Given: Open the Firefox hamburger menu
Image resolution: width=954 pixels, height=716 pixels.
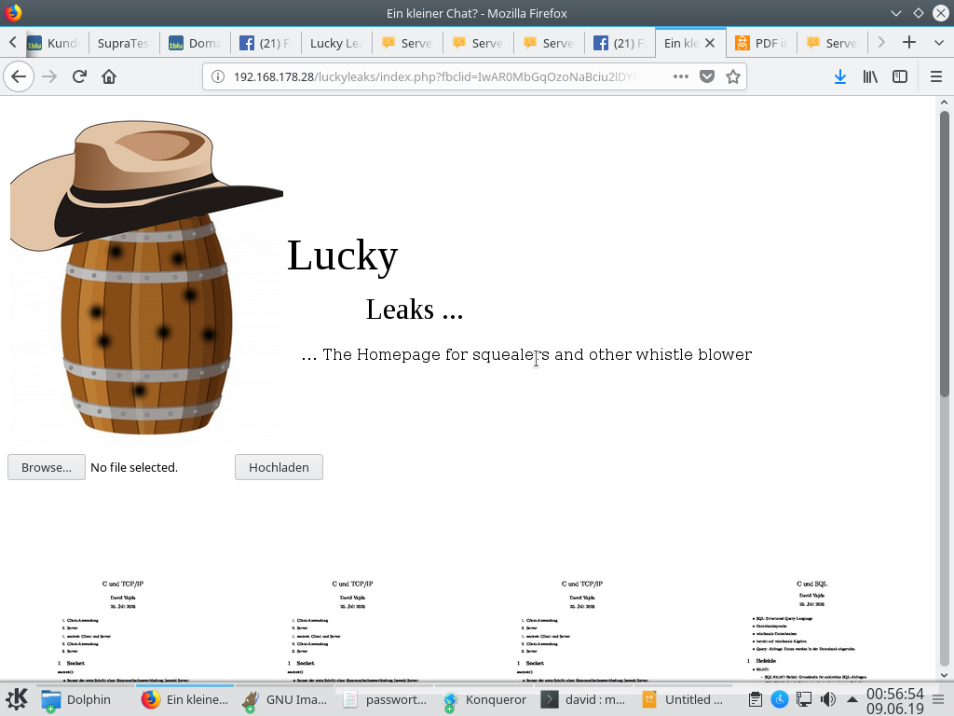Looking at the screenshot, I should click(x=936, y=76).
